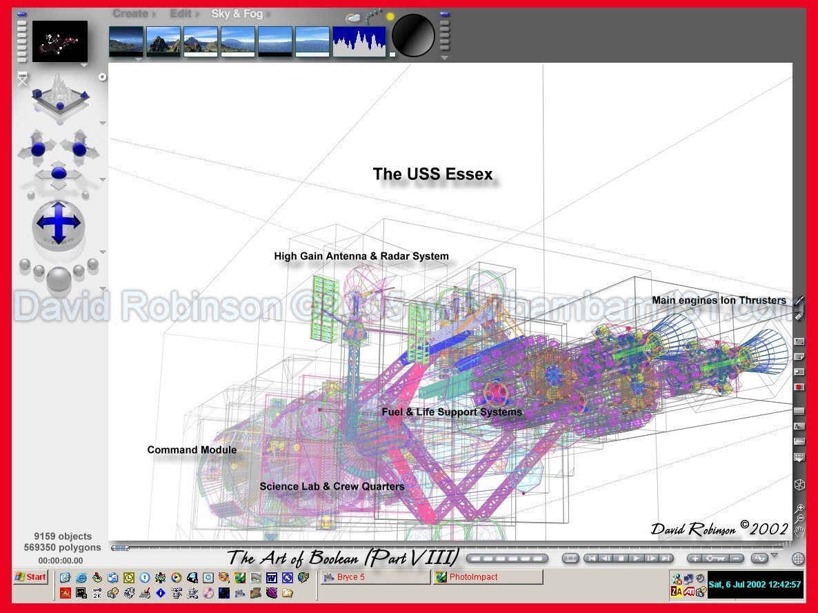Click the Nano Preview render thumbnail
This screenshot has height=613, width=818.
(60, 41)
